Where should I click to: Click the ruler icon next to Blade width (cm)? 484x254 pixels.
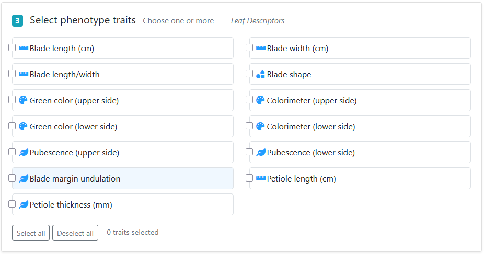(261, 48)
